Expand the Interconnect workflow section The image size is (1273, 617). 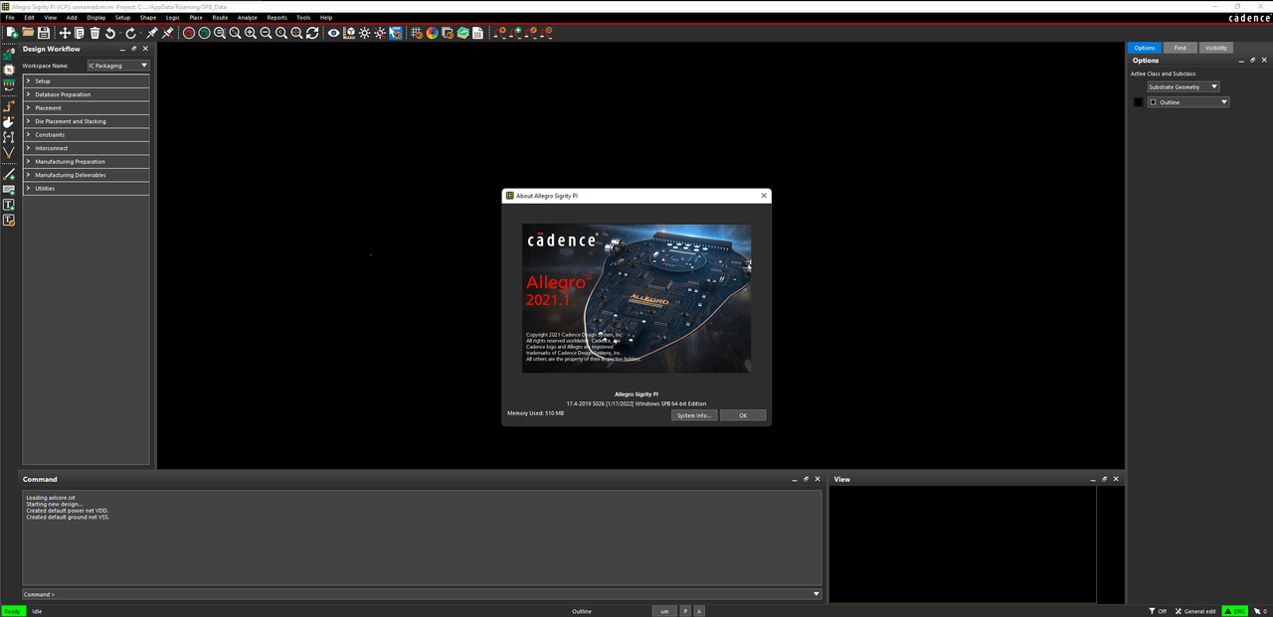pos(86,148)
